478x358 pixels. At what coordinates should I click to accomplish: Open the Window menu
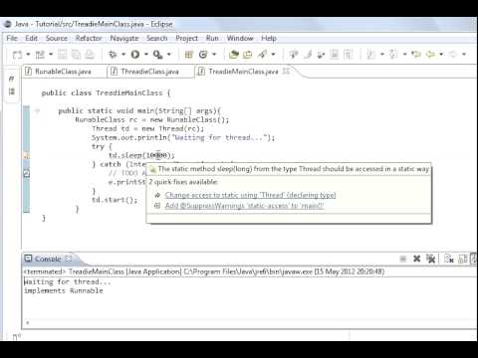pyautogui.click(x=240, y=38)
